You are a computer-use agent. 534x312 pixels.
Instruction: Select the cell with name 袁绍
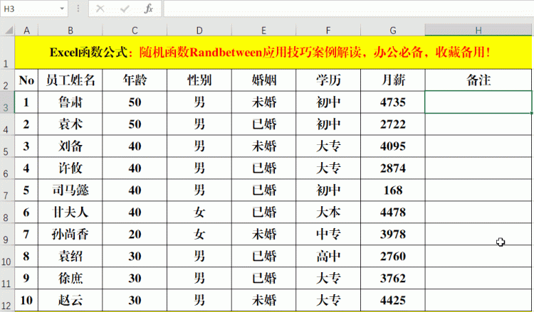pyautogui.click(x=70, y=256)
